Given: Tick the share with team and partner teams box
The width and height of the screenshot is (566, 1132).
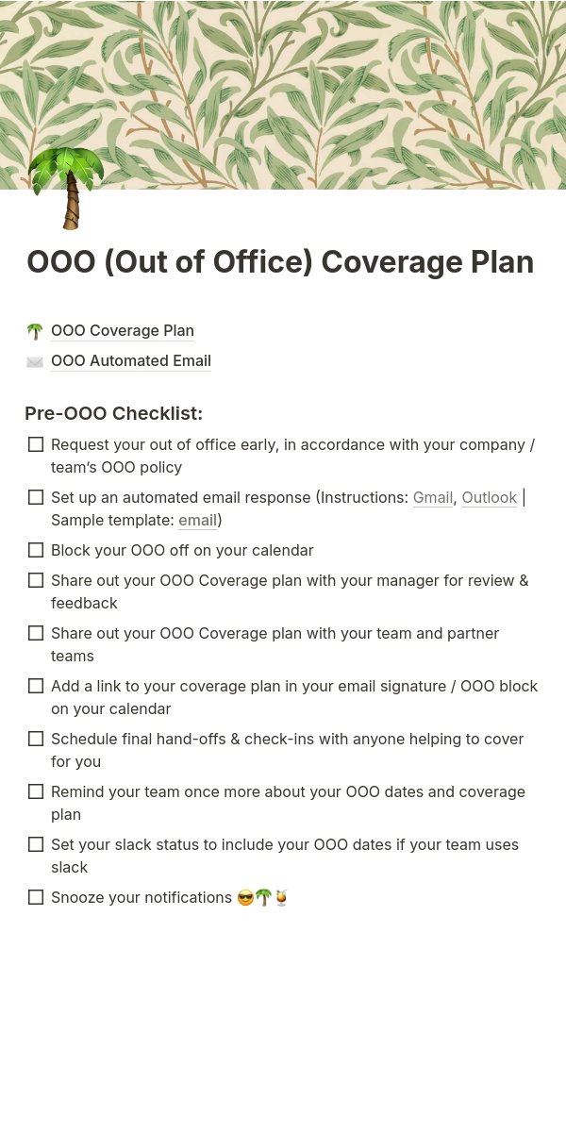Looking at the screenshot, I should point(36,633).
